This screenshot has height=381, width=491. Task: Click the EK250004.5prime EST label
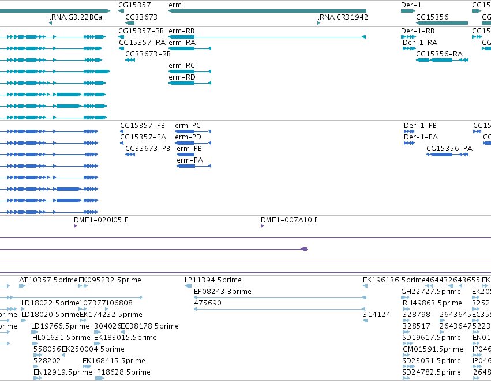tap(93, 349)
